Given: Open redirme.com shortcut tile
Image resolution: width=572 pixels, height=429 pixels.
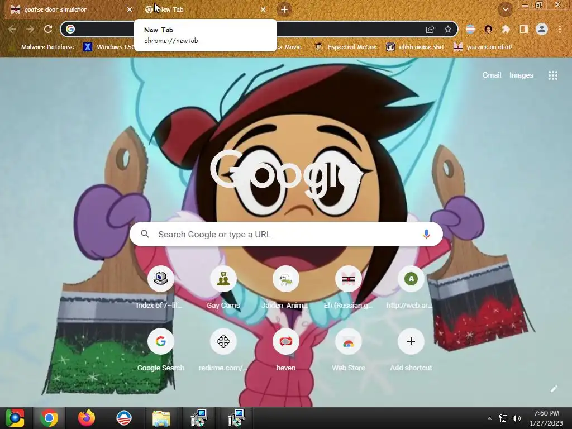Looking at the screenshot, I should click(223, 350).
